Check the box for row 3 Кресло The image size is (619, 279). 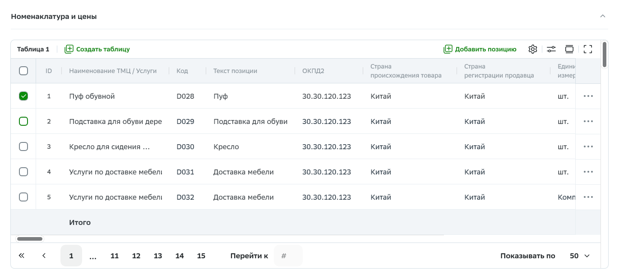(23, 146)
